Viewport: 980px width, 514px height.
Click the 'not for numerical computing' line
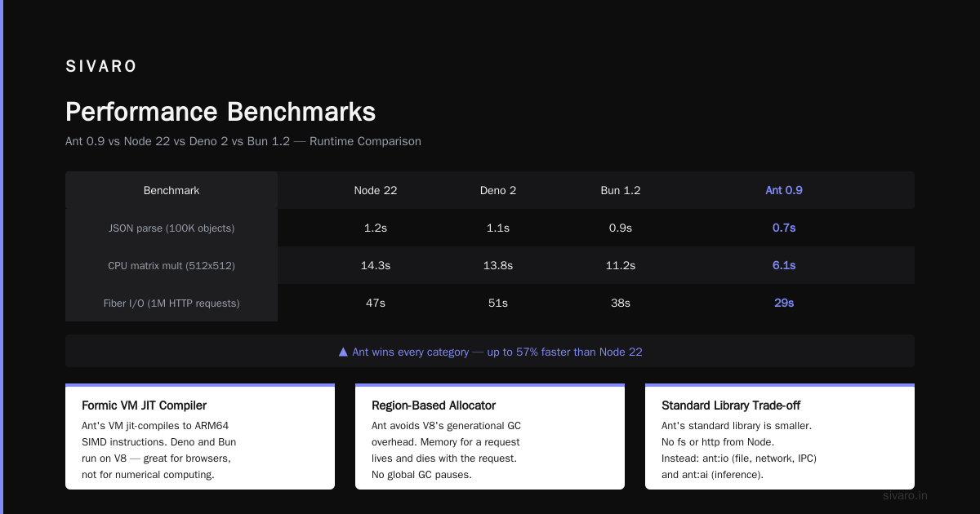pyautogui.click(x=148, y=474)
